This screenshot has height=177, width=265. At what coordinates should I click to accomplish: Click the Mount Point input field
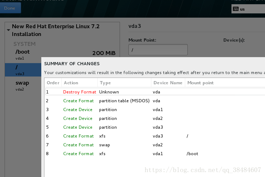158,50
